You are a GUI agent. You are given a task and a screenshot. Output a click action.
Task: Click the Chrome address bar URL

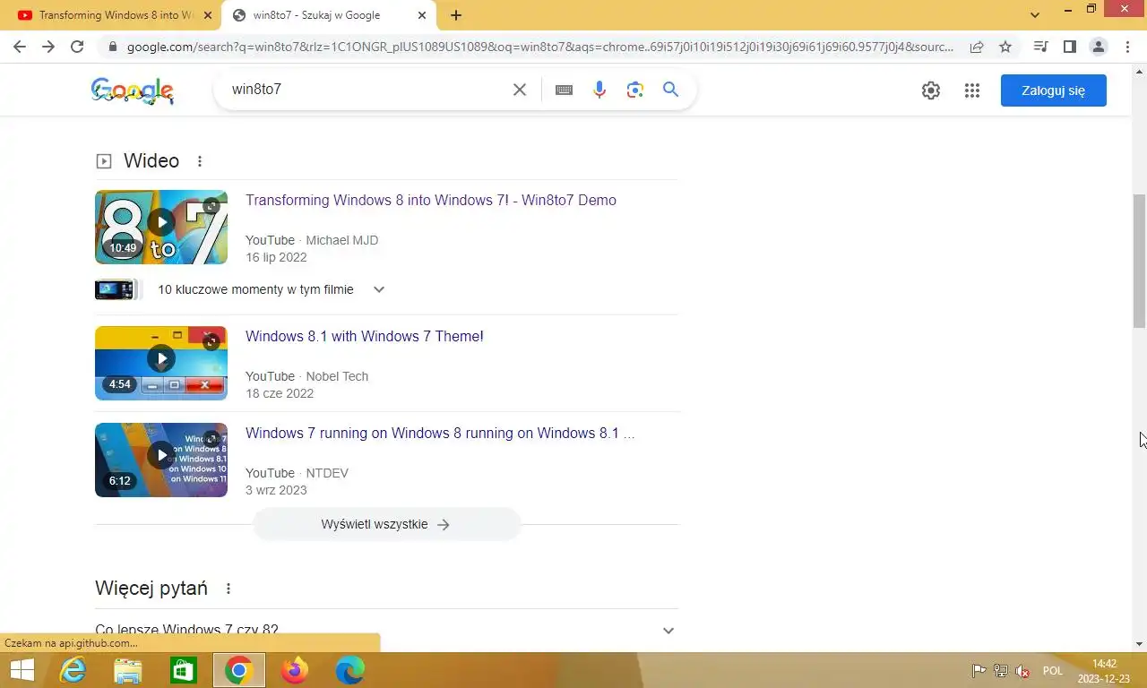[x=539, y=47]
